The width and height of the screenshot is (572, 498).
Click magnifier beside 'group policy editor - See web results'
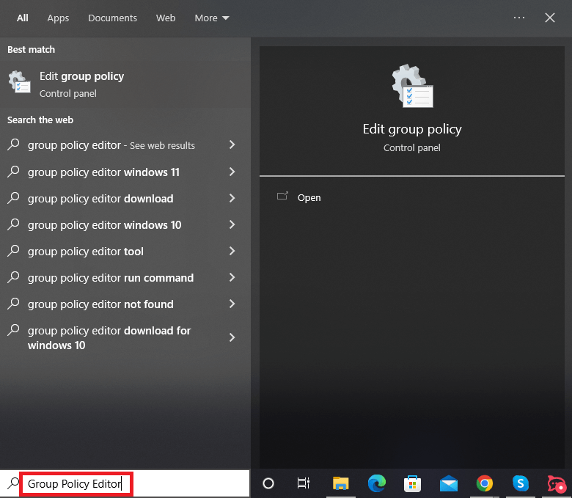click(13, 144)
